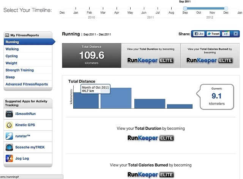Click the iSmoothRun app icon
Screen dimensions: 243x179
[x=9, y=114]
